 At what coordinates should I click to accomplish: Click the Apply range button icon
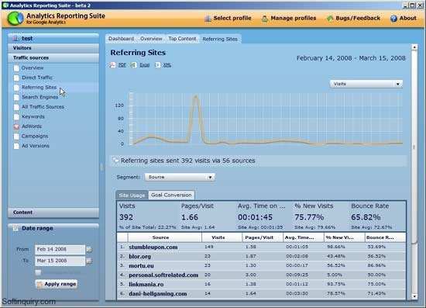click(40, 284)
